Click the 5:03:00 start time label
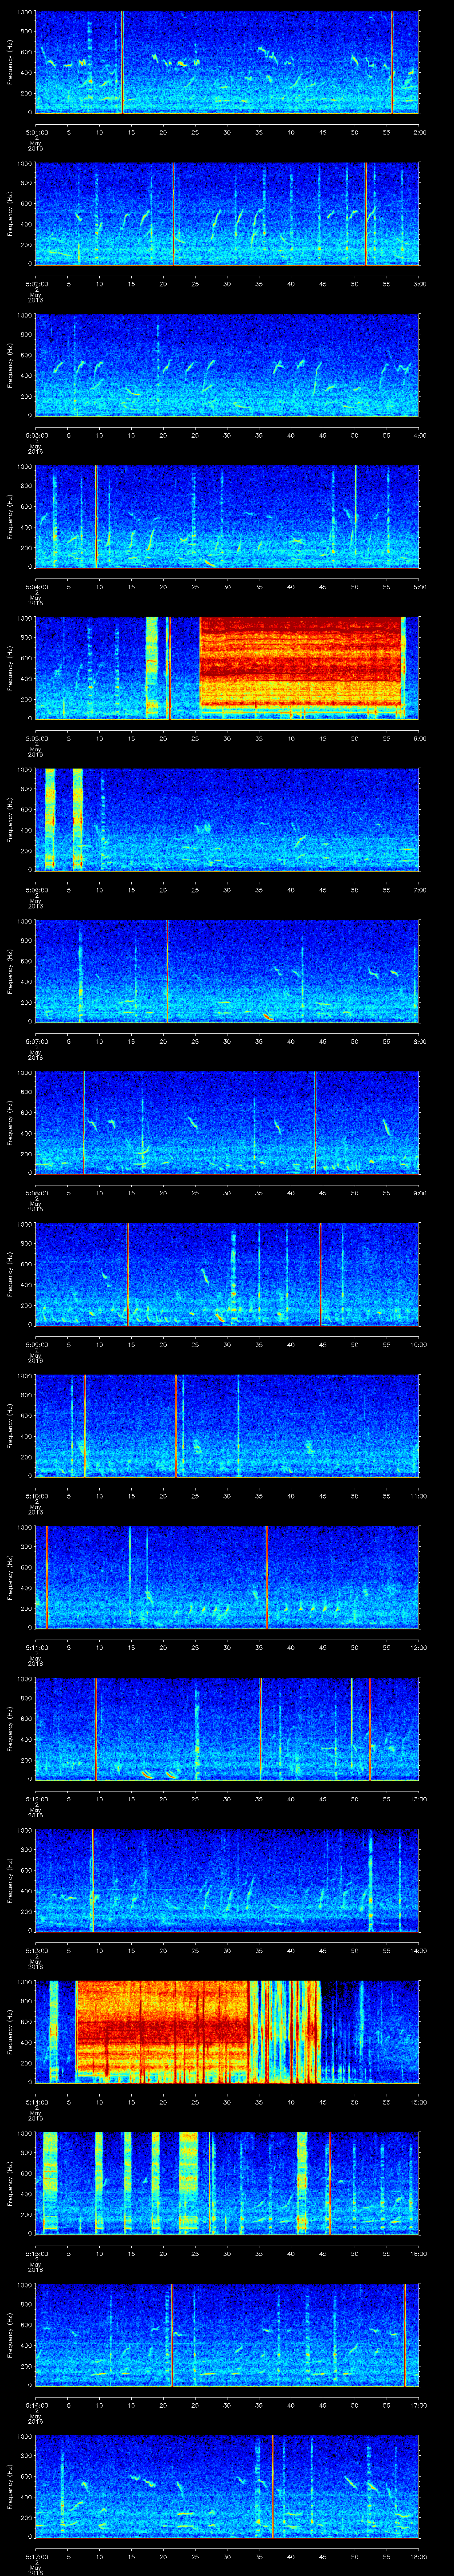This screenshot has height=2576, width=454. click(36, 435)
